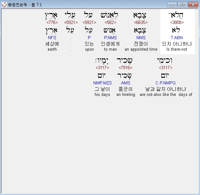The height and width of the screenshot is (195, 200).
Task: Click Hebrew word above <7916>
Action: 125,61
